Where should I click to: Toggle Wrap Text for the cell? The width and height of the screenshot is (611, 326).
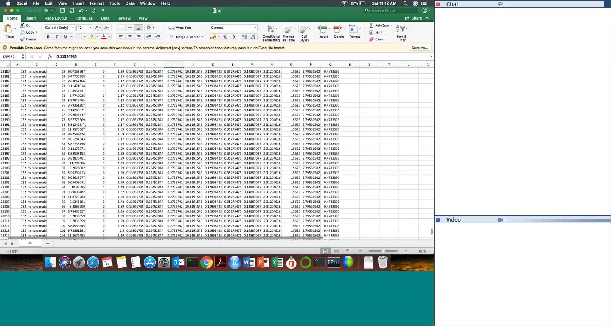click(180, 28)
